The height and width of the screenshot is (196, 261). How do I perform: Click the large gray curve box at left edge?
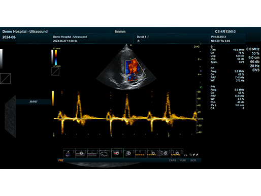[5, 79]
